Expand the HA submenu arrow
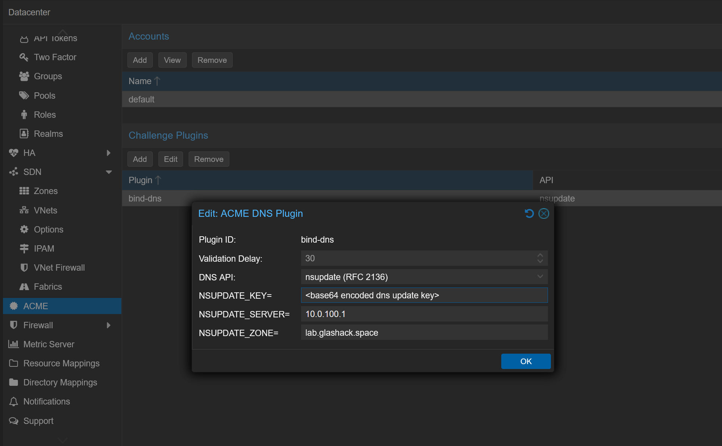Image resolution: width=722 pixels, height=446 pixels. point(108,153)
